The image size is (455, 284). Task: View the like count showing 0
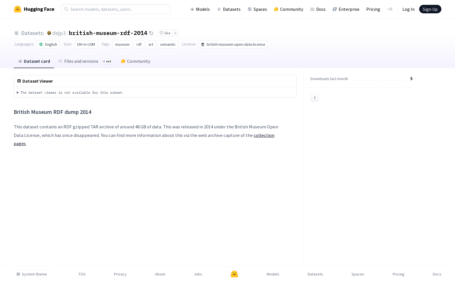[175, 33]
